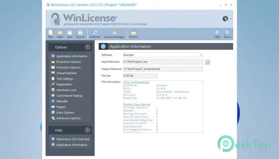Click the Protect toolbar icon
The width and height of the screenshot is (279, 159).
click(x=134, y=34)
